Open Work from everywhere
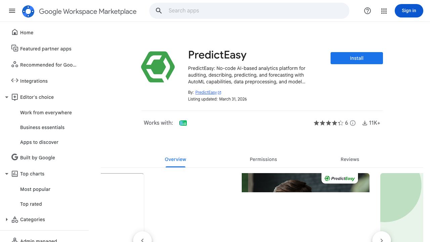This screenshot has height=242, width=430. coord(46,113)
